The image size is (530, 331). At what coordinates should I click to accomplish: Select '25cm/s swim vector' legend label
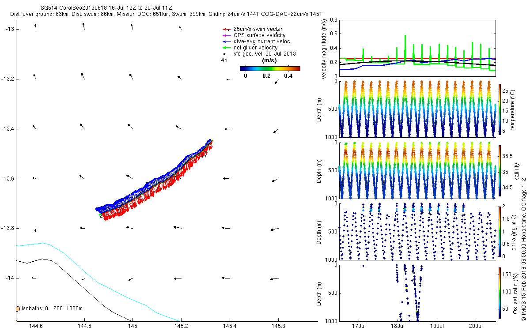tap(257, 29)
